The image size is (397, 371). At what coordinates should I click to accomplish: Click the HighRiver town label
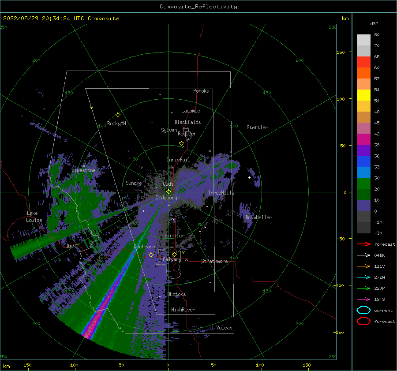click(x=183, y=310)
